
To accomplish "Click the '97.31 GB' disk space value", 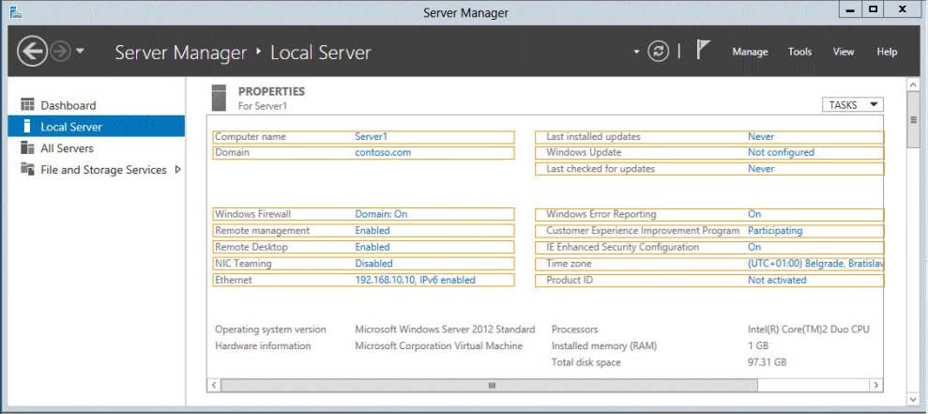I will pos(767,361).
